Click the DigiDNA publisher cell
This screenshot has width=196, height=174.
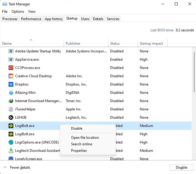tap(73, 93)
